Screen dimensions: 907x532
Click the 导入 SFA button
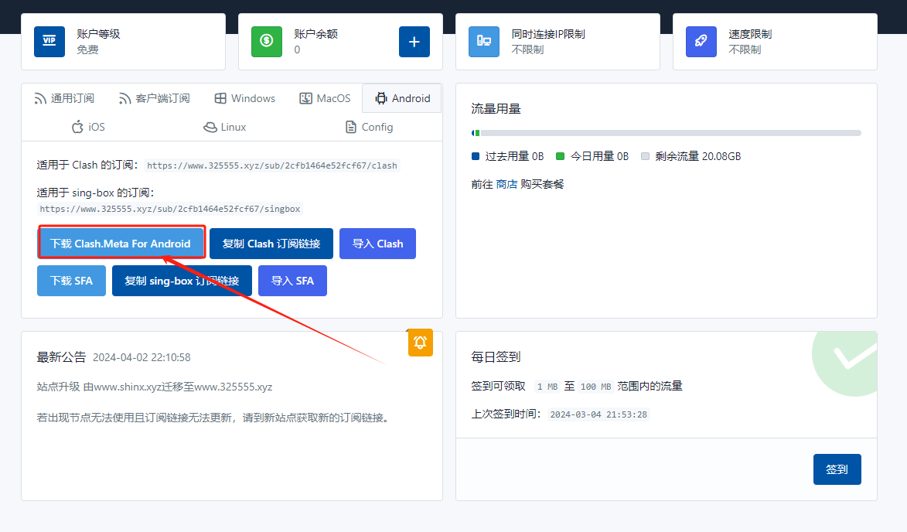tap(293, 281)
